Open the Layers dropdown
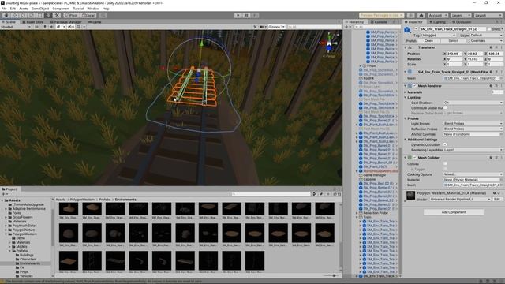Viewport: 505px width, 284px height. (460, 15)
